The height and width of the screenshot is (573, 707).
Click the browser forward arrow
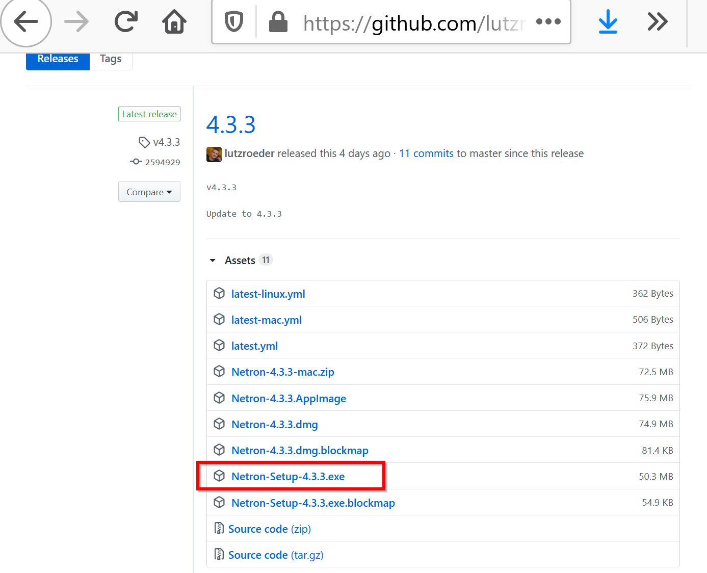tap(76, 21)
